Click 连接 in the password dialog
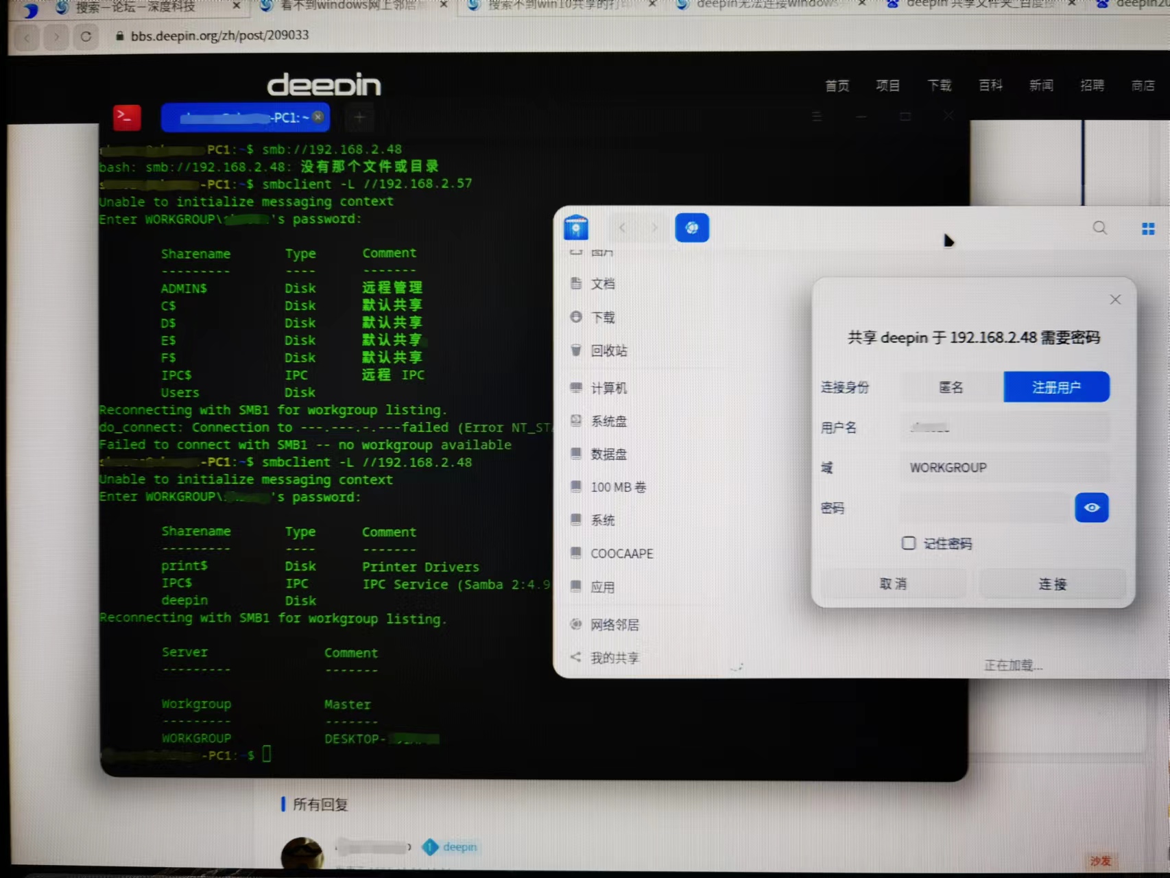 point(1053,584)
